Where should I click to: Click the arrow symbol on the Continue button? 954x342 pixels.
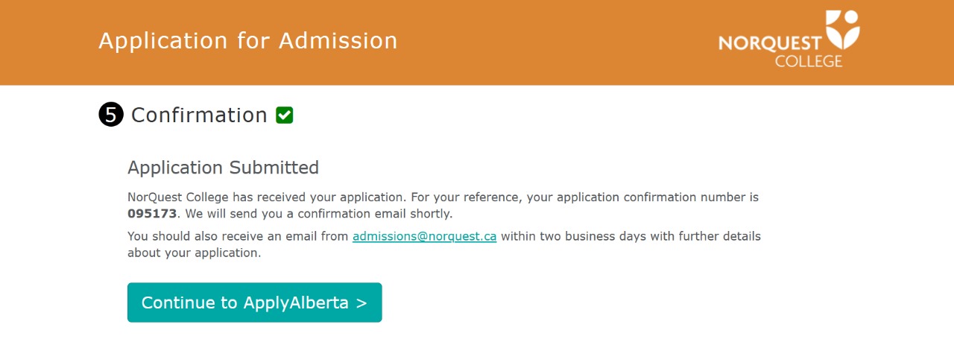click(361, 303)
